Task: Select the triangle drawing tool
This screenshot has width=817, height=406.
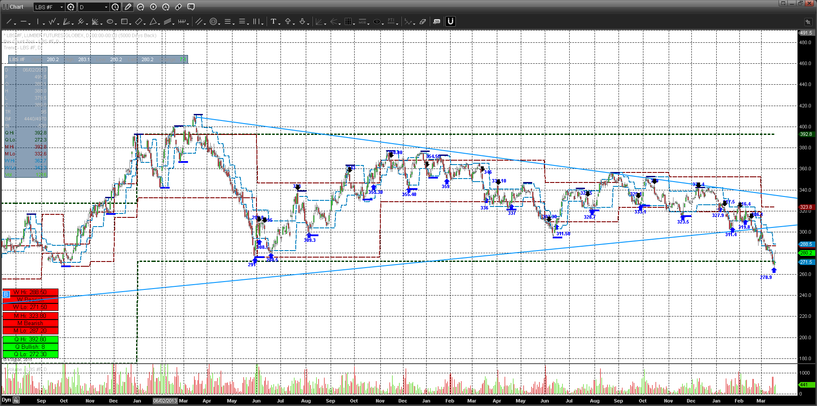Action: (153, 21)
